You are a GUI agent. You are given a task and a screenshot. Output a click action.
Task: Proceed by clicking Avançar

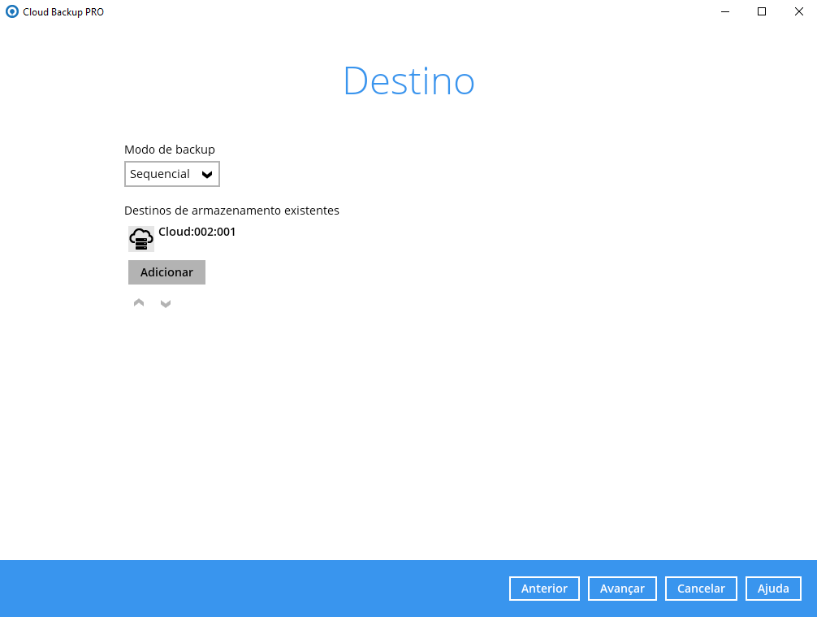click(622, 589)
